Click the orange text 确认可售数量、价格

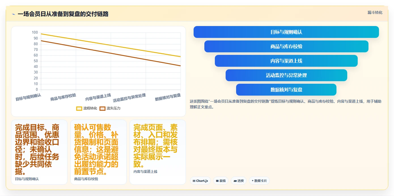coord(96,149)
